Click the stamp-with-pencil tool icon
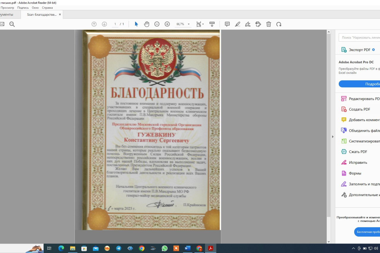380x253 pixels. pos(258,24)
